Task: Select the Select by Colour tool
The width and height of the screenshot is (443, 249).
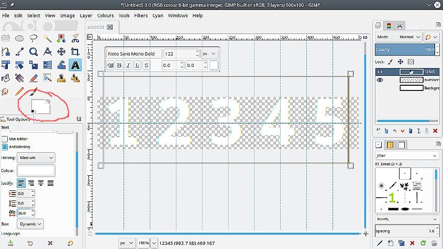Action: (61, 38)
